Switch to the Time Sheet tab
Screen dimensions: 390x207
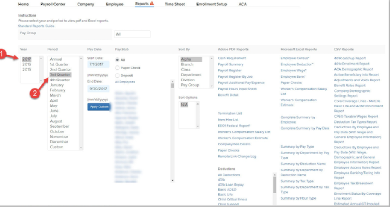coord(174,4)
